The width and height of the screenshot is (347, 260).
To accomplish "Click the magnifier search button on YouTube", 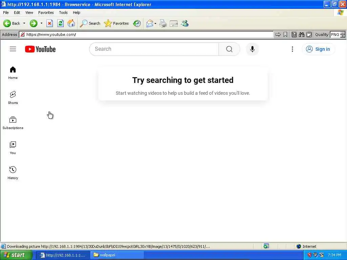I will pyautogui.click(x=229, y=49).
